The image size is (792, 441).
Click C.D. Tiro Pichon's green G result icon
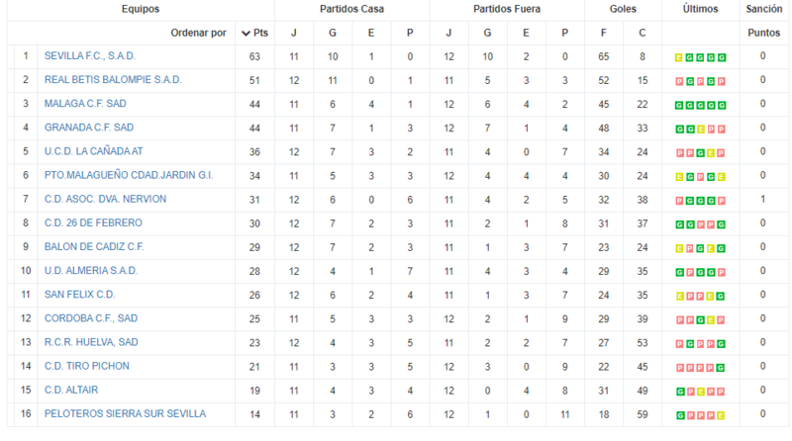(722, 368)
